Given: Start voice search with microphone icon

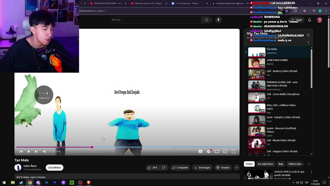Looking at the screenshot, I should [218, 20].
